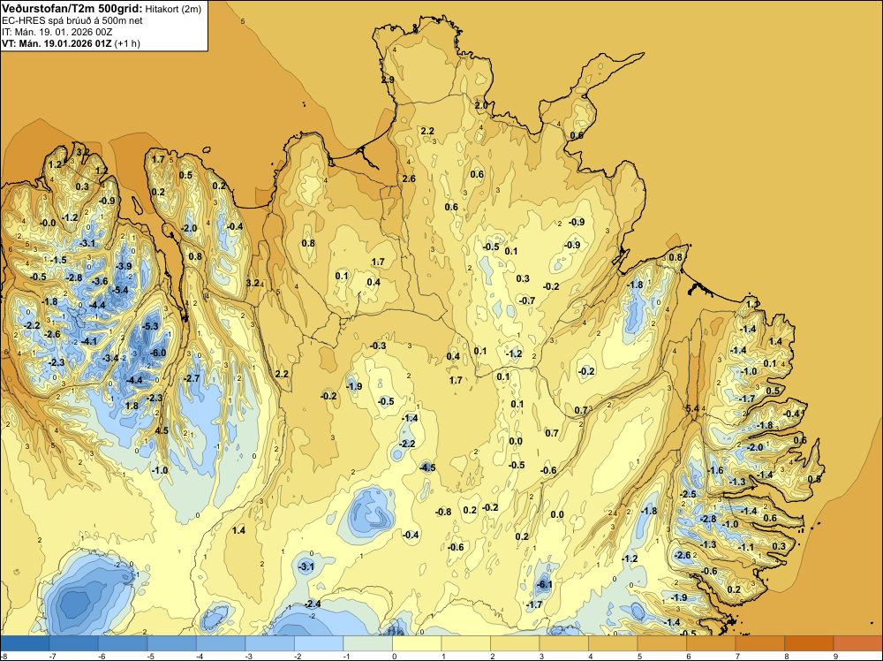Click the legend tick label '0'
Viewport: 883px width, 661px height.
tap(394, 656)
